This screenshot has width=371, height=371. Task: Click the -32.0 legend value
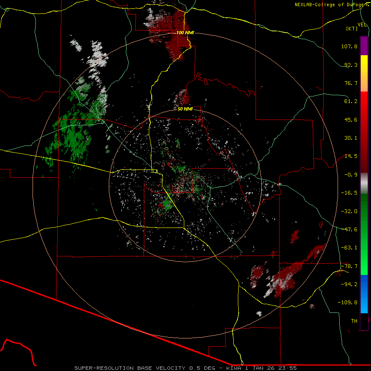tap(349, 211)
